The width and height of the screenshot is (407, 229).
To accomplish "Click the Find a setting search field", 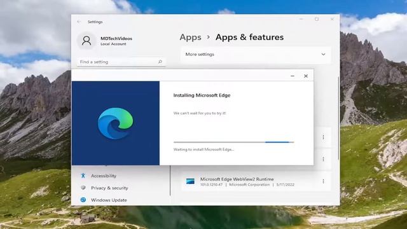I will coord(121,62).
